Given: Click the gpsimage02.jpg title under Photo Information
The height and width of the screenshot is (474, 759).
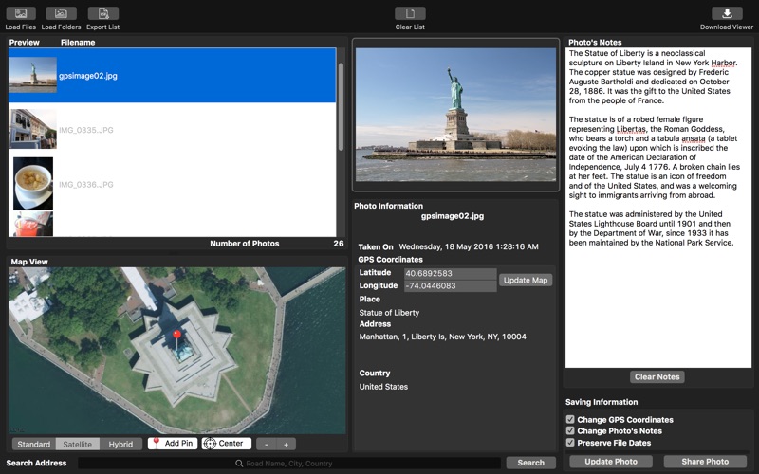Looking at the screenshot, I should [453, 216].
